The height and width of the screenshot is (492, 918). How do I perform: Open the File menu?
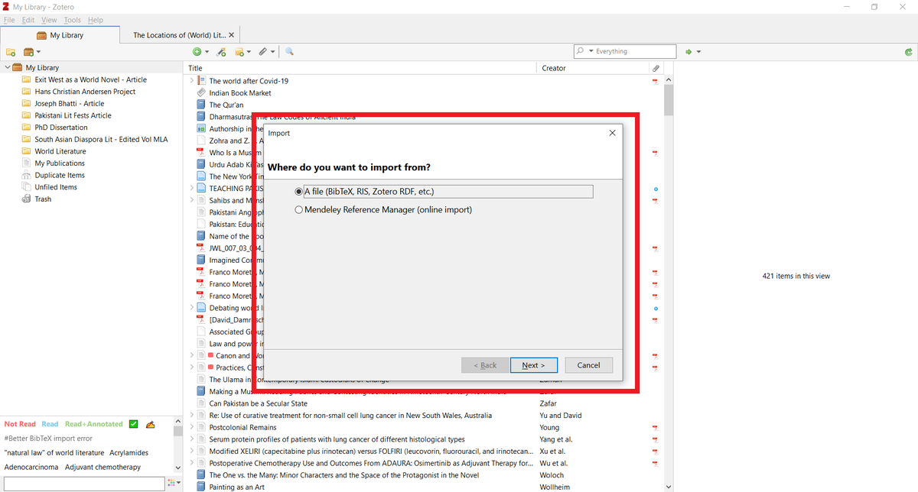tap(9, 20)
